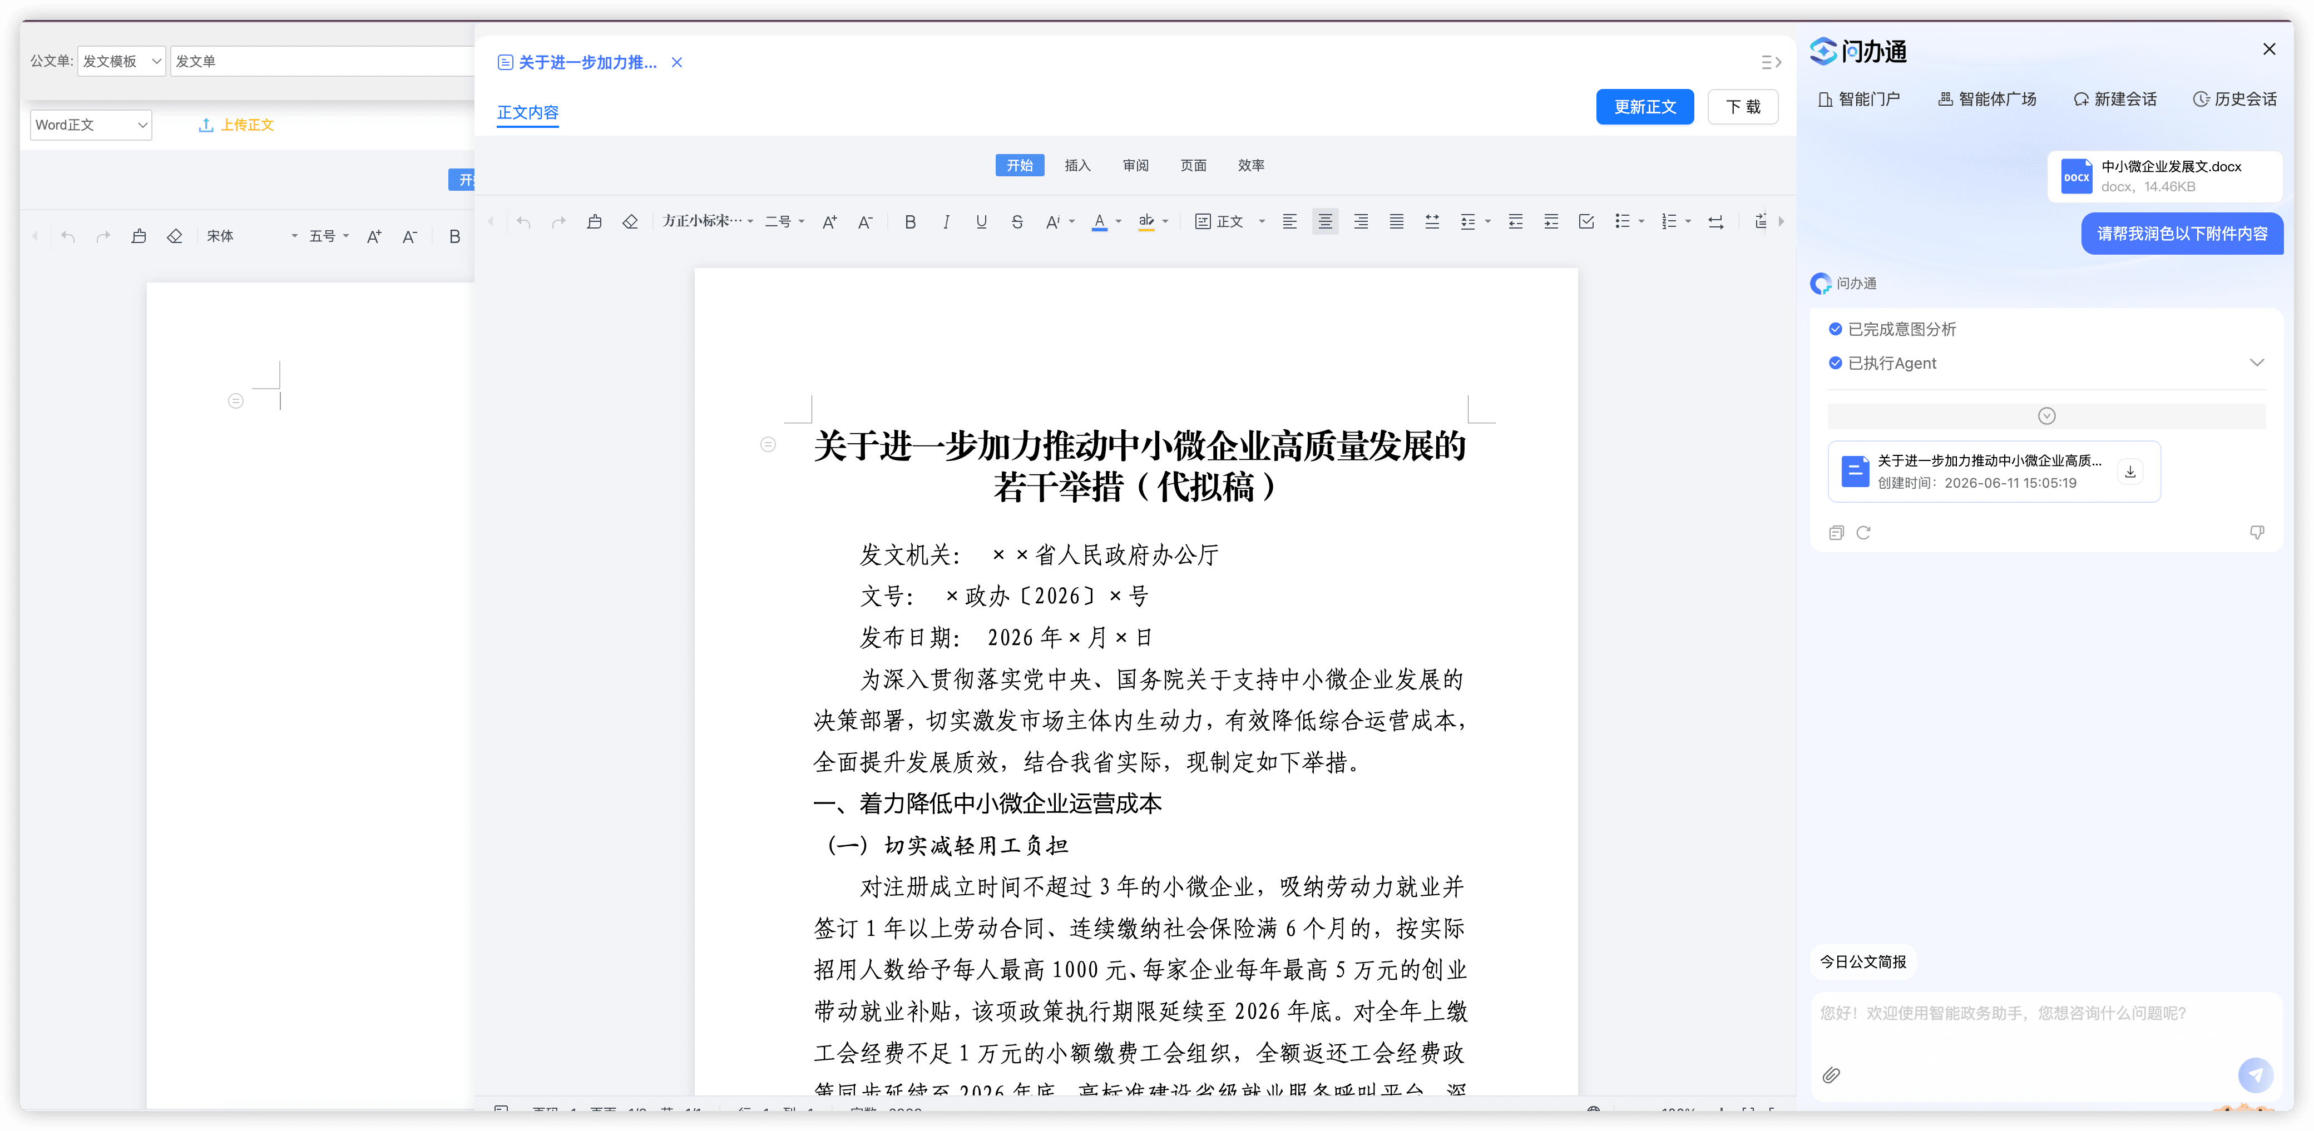Screen dimensions: 2314x1131
Task: Switch to the 开始 ribbon tab
Action: click(x=1020, y=165)
